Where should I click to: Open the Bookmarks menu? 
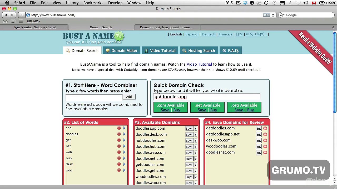click(x=93, y=3)
